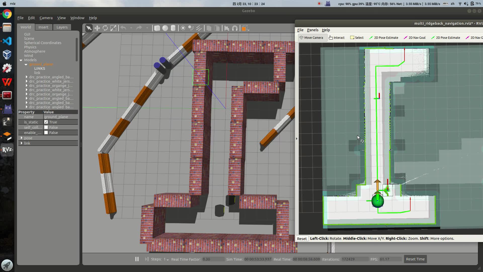
Task: Enable the self_collide checkbox
Action: pyautogui.click(x=46, y=127)
